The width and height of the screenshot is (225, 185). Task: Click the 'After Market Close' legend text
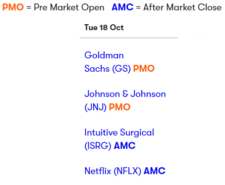(182, 7)
